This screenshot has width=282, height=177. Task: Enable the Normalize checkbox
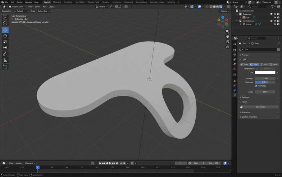(256, 86)
